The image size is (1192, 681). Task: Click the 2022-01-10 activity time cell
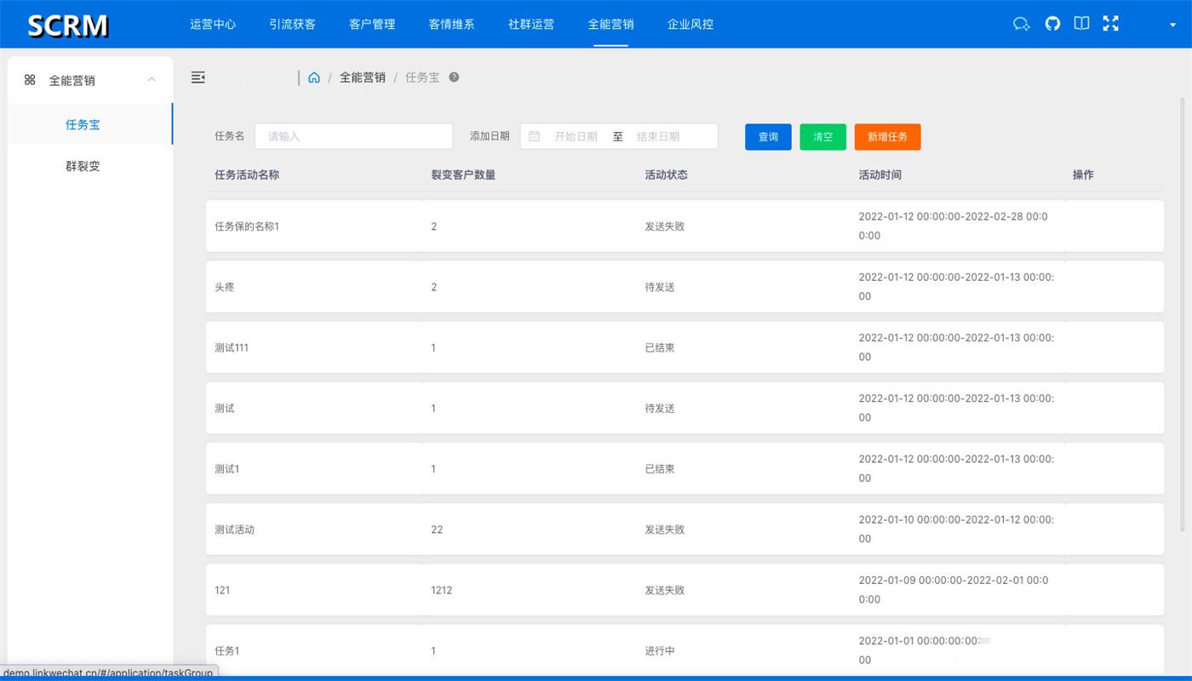coord(956,529)
